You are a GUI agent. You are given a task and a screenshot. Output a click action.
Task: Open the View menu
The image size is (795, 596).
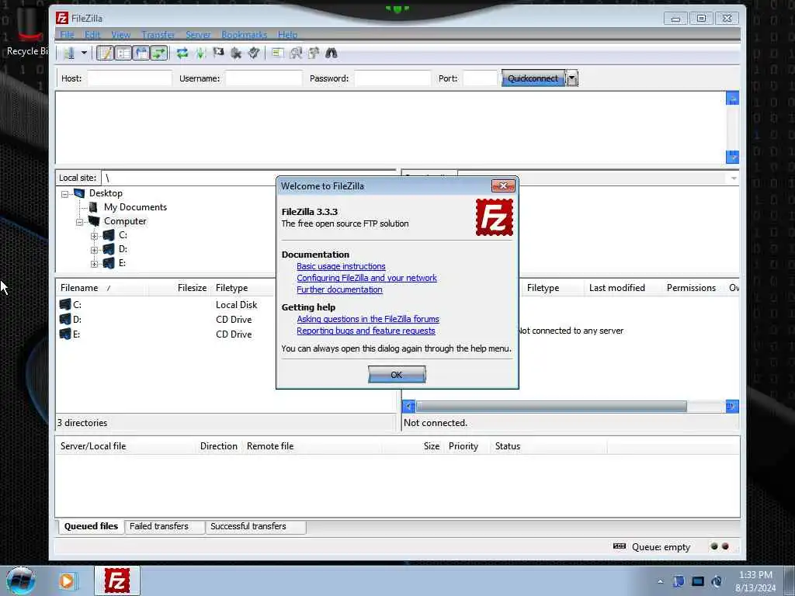(120, 34)
